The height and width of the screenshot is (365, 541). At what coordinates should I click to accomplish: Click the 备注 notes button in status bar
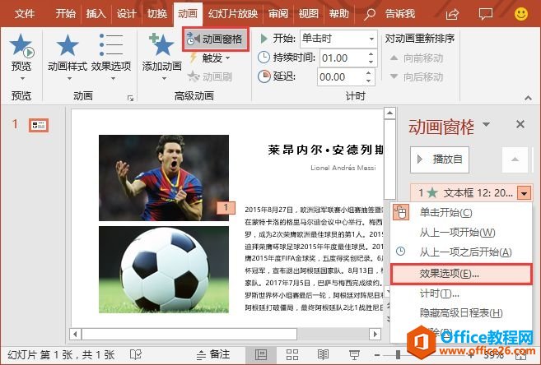[212, 353]
